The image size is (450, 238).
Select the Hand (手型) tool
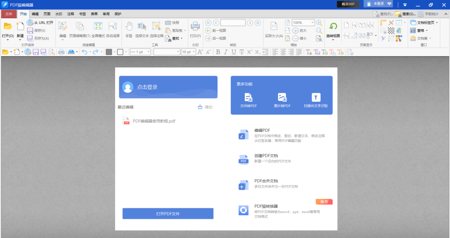[129, 27]
